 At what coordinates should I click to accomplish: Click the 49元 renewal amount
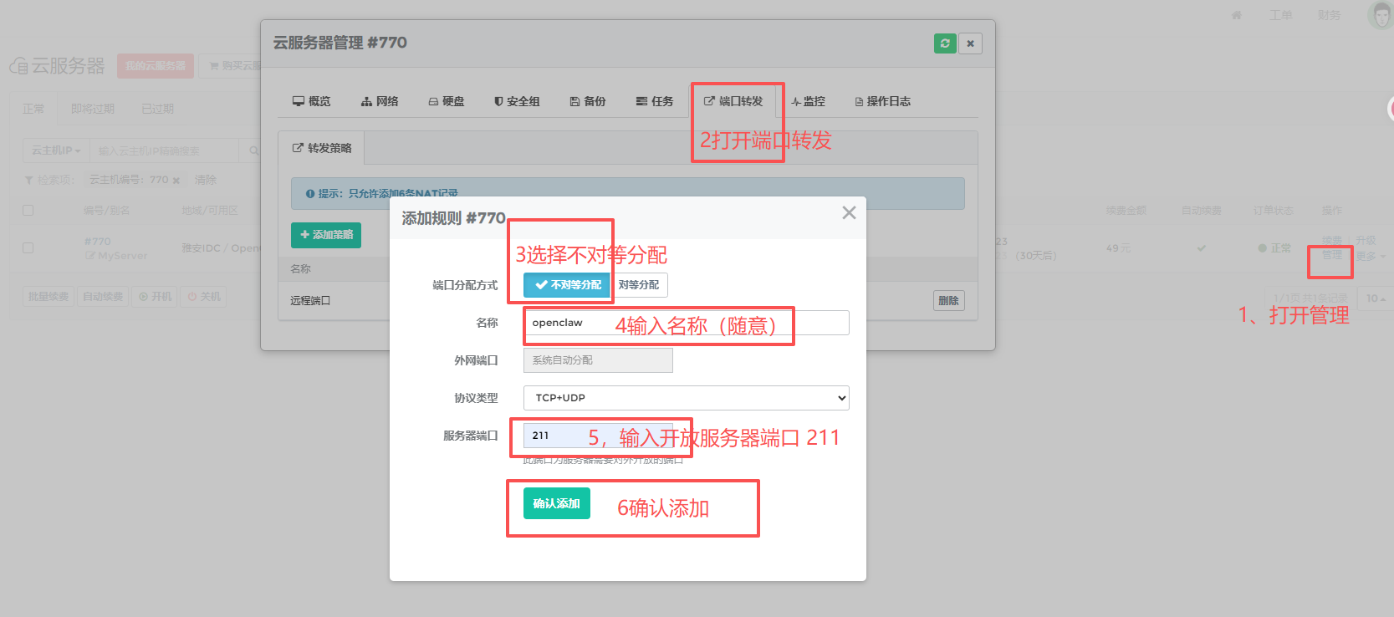(1118, 248)
